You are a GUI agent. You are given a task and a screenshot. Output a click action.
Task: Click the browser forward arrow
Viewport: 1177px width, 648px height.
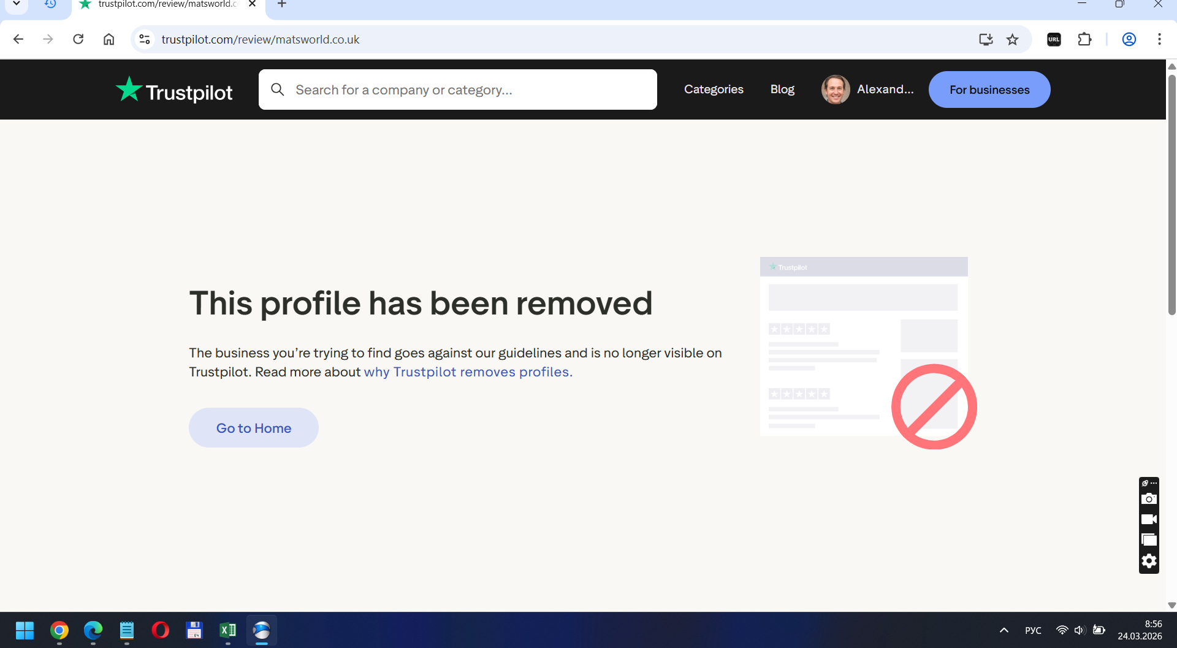[x=48, y=39]
